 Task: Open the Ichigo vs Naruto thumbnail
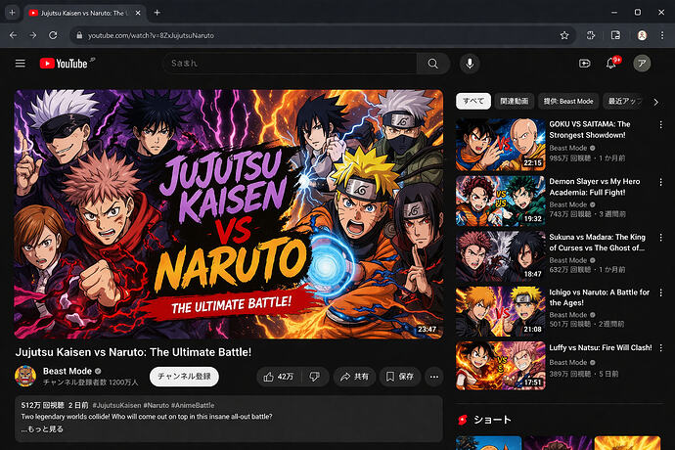501,311
